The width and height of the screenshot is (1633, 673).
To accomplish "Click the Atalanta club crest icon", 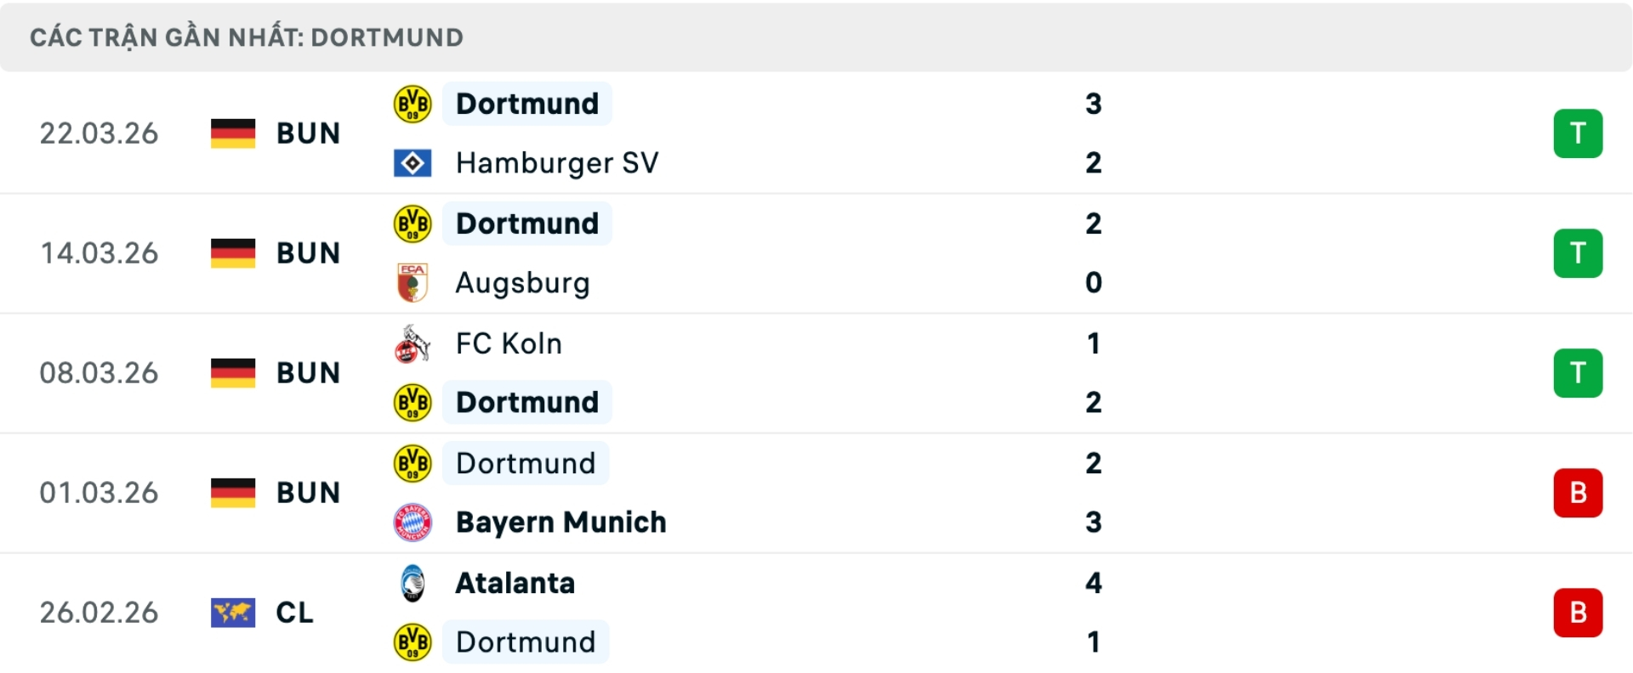I will coord(413,584).
